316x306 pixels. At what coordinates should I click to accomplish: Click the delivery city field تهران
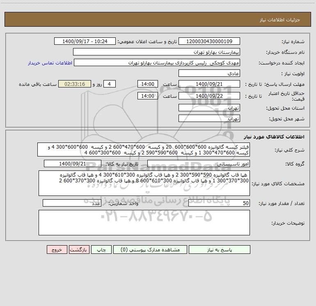click(209, 118)
